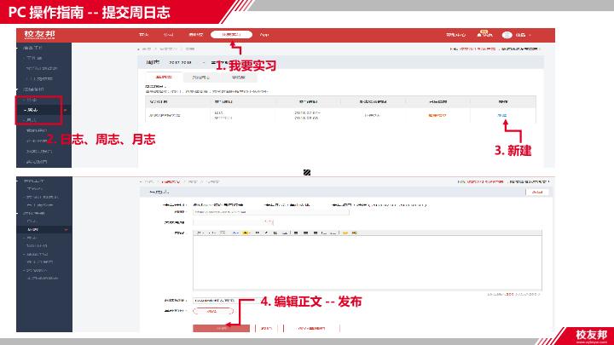This screenshot has width=614, height=345.
Task: Open the notification badge icon in header
Action: [483, 34]
